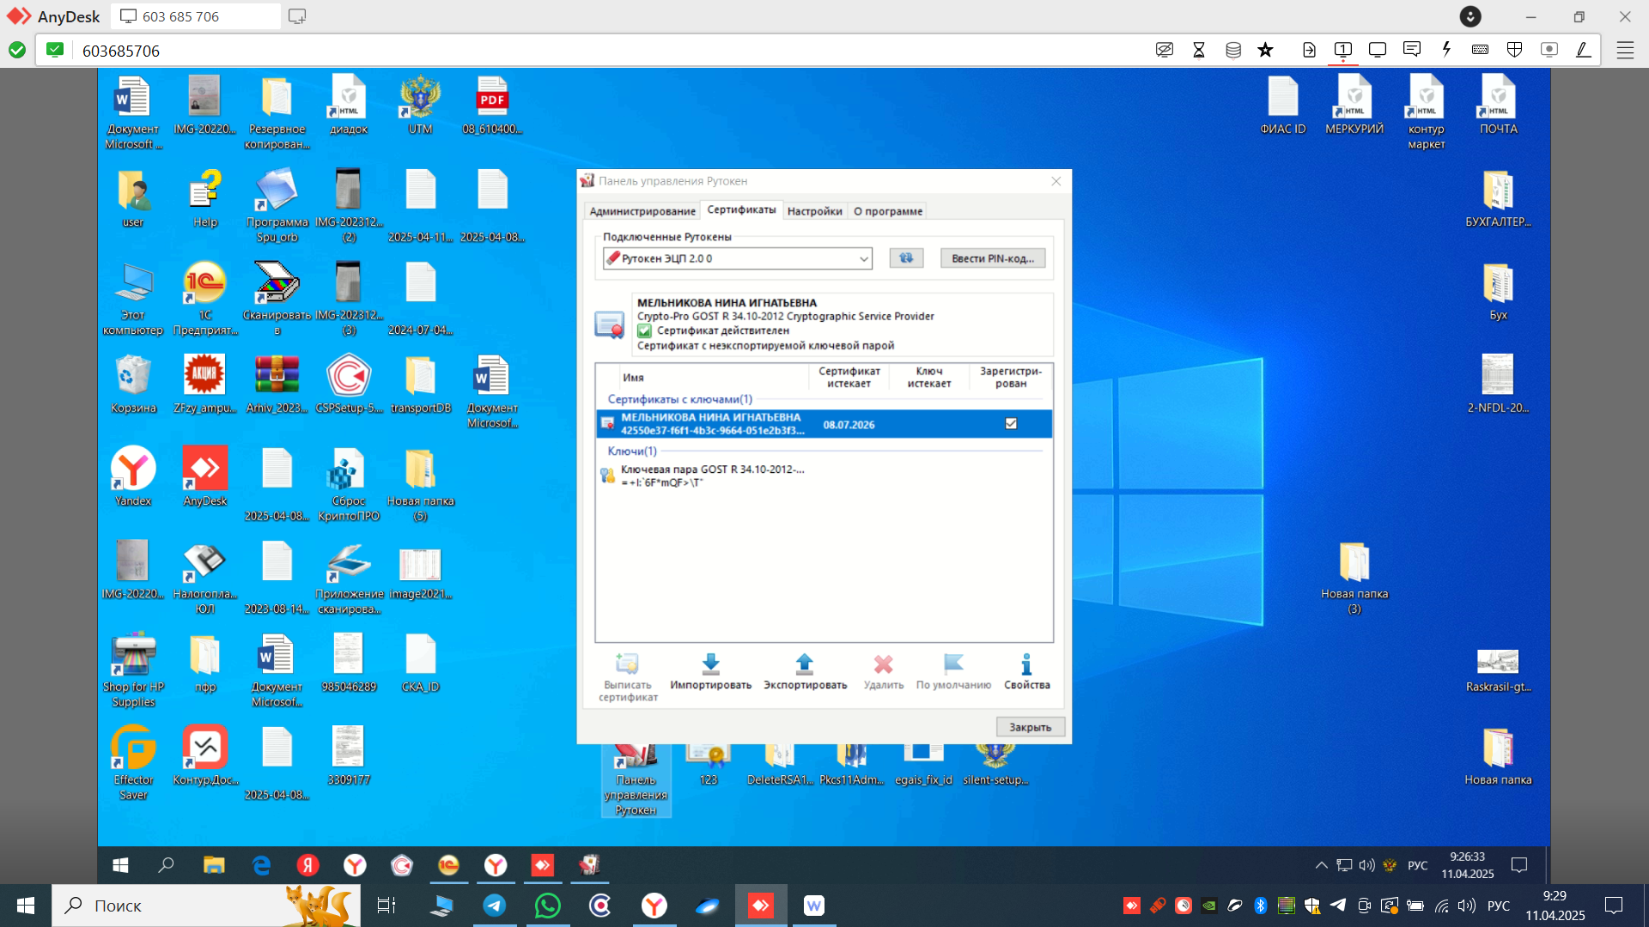
Task: Open AnyDesk keyboard settings icon
Action: (1480, 50)
